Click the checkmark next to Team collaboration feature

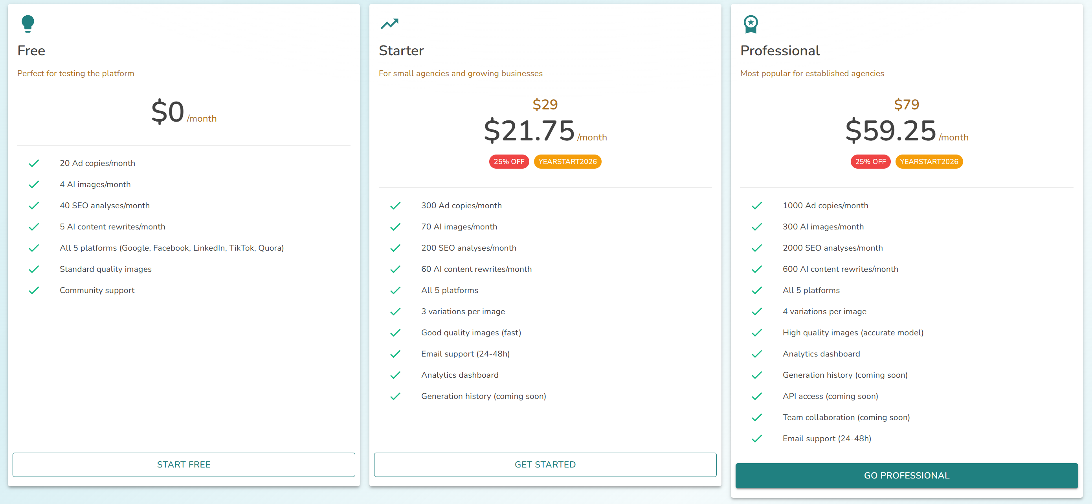pyautogui.click(x=757, y=417)
